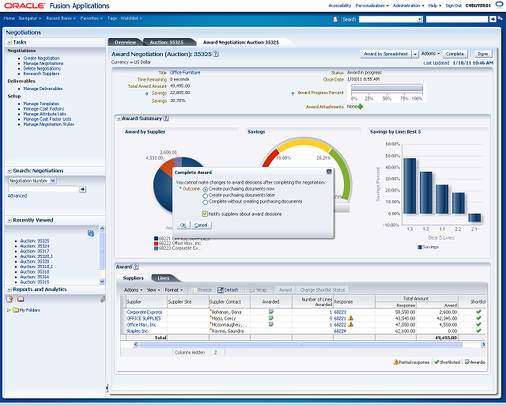Click the 68222 Office Max legend color swatch
Viewport: 506px width, 405px height.
(x=157, y=244)
